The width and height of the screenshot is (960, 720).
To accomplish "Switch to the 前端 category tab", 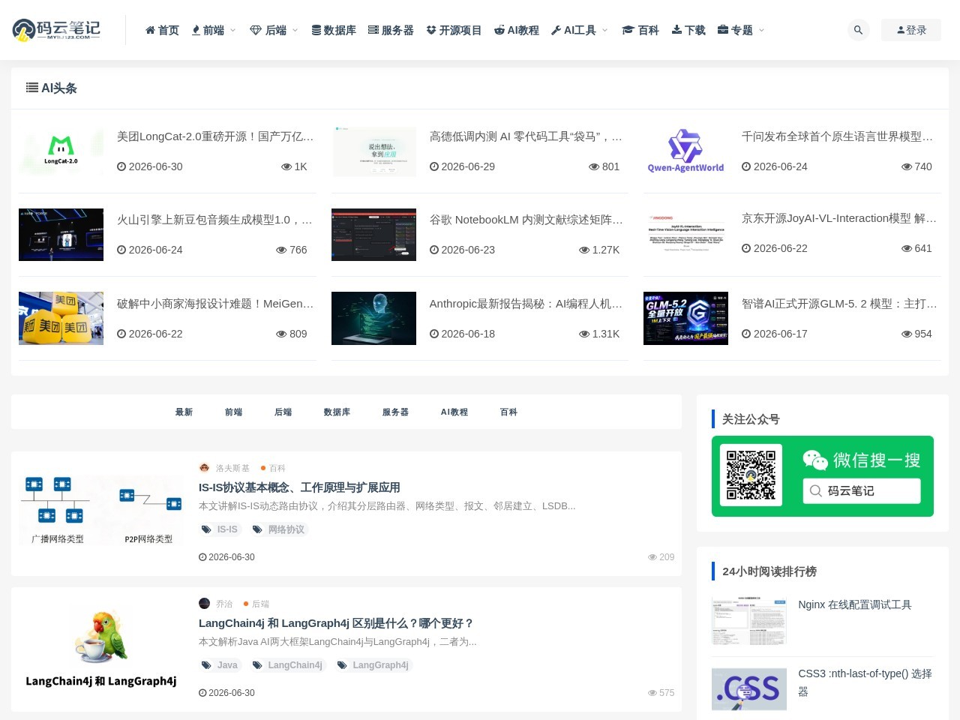I will pos(233,412).
